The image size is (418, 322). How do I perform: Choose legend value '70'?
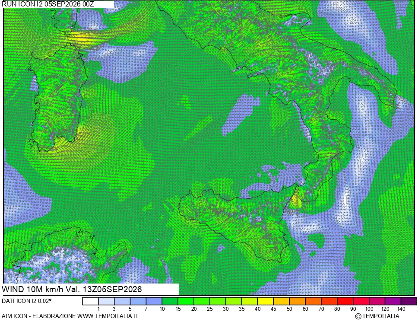321,309
